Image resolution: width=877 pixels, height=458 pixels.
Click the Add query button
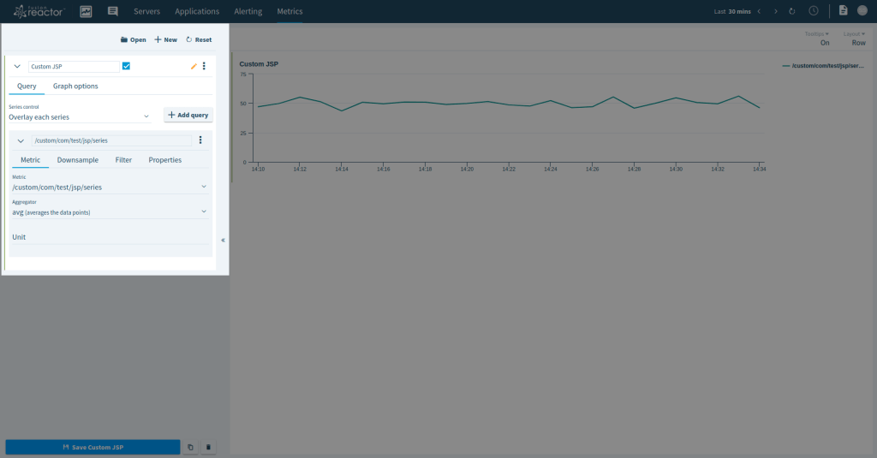click(188, 115)
